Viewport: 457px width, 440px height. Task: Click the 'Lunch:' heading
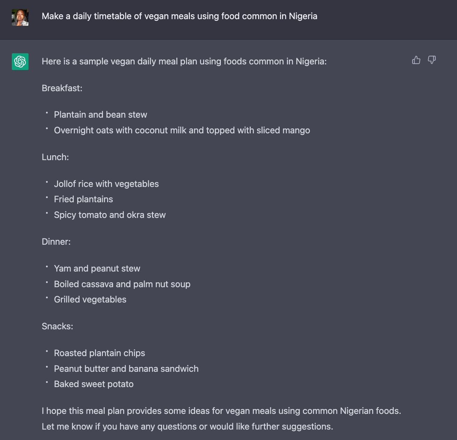(55, 157)
